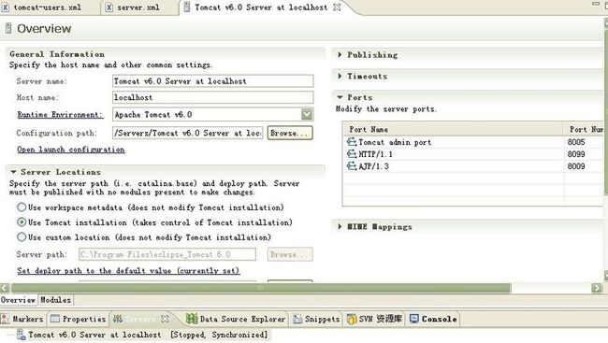Click the Servers view icon
This screenshot has height=343, width=608.
coord(118,319)
